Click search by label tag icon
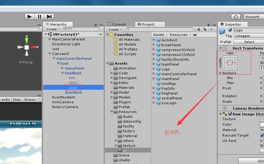The width and height of the screenshot is (264, 164). point(205,29)
